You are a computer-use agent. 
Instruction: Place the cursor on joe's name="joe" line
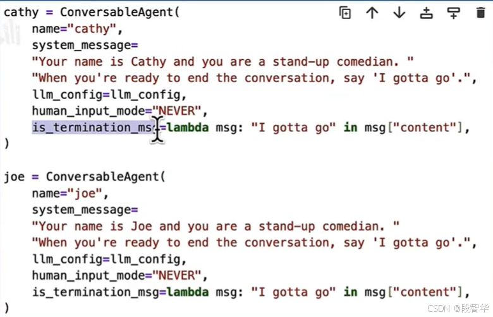click(x=70, y=193)
